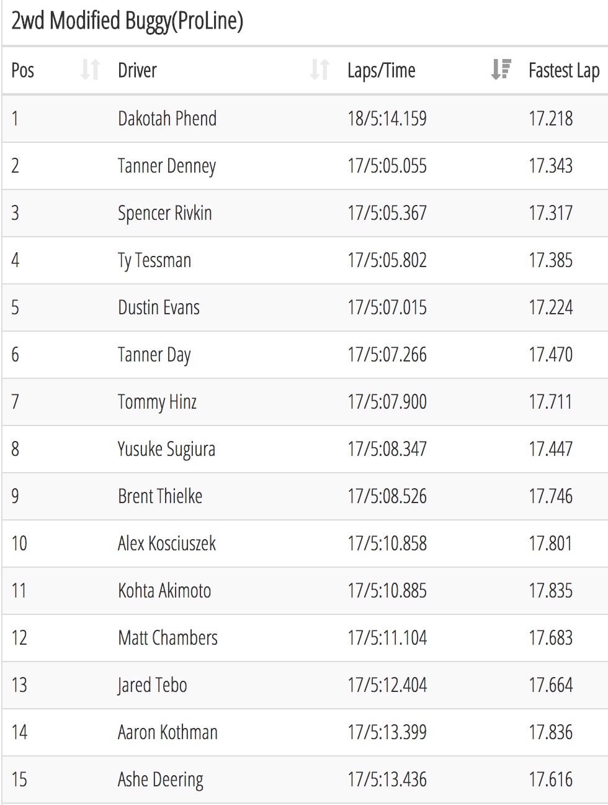608x805 pixels.
Task: Click Alex Kosciuszek's name
Action: (x=167, y=543)
